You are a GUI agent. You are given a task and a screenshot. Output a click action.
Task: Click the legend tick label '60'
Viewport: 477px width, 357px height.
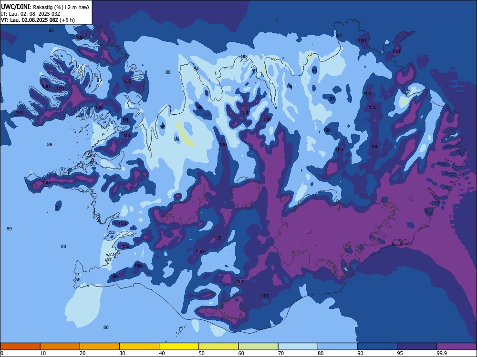[x=241, y=353]
